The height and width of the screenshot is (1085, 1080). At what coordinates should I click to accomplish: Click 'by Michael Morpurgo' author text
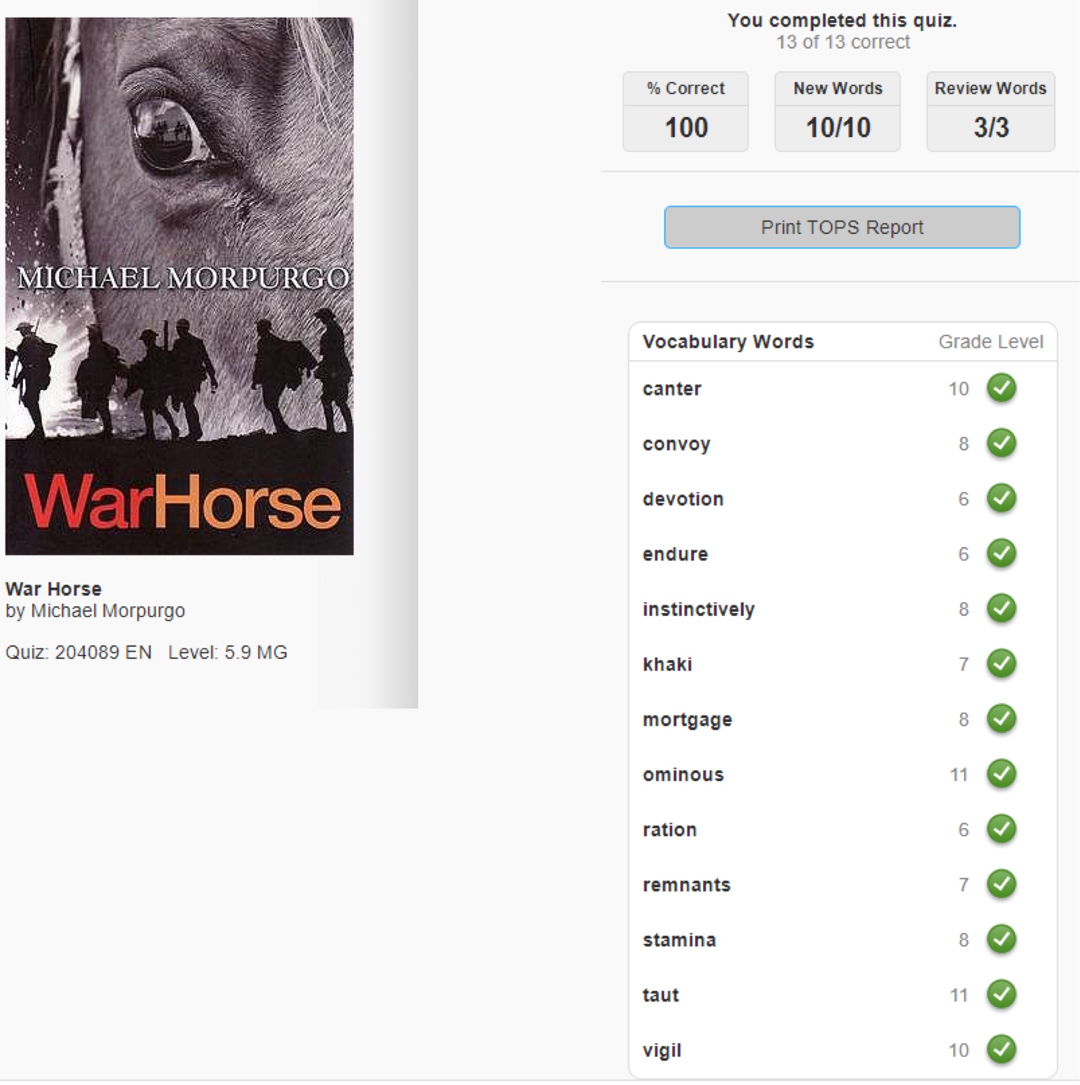(95, 611)
